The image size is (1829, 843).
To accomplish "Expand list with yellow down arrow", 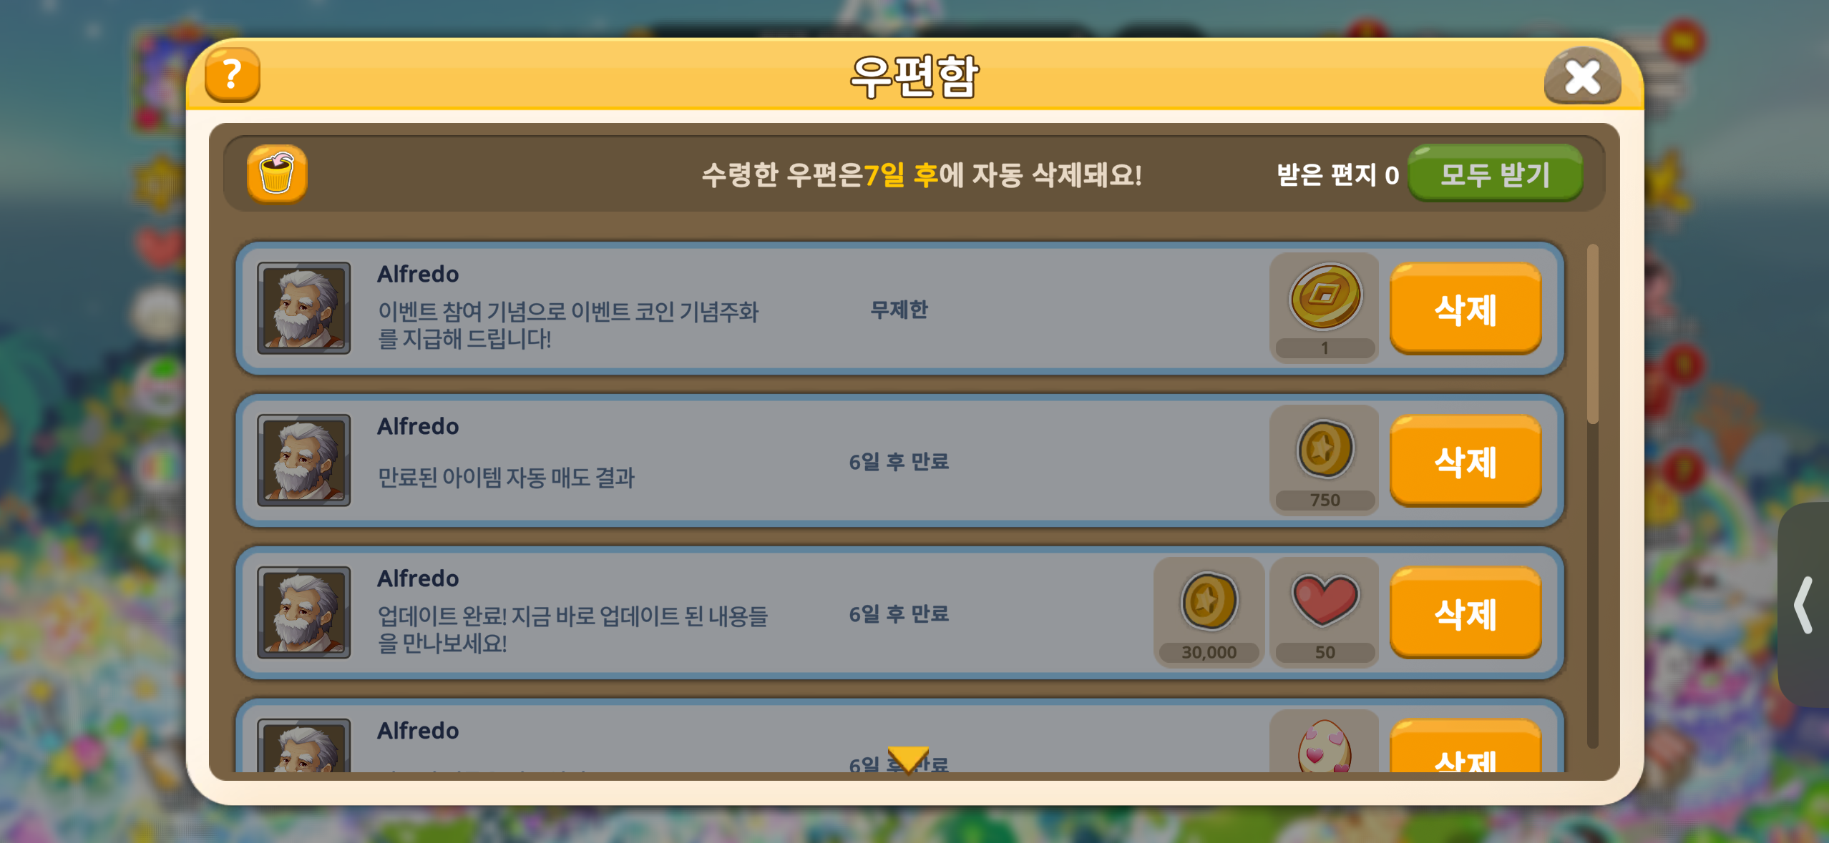I will pos(908,759).
